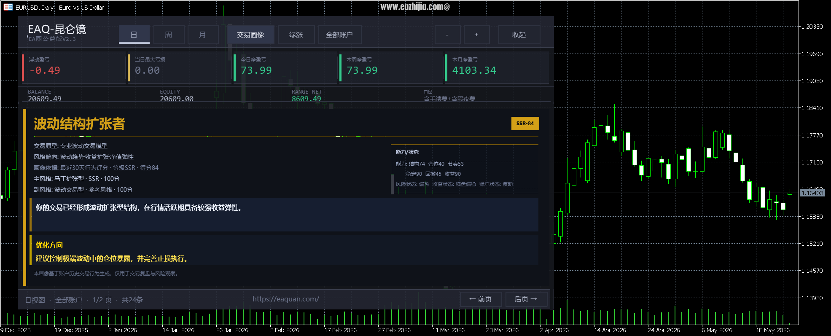The image size is (831, 336).
Task: Open the 交易画像 trading profile tab
Action: click(x=250, y=35)
